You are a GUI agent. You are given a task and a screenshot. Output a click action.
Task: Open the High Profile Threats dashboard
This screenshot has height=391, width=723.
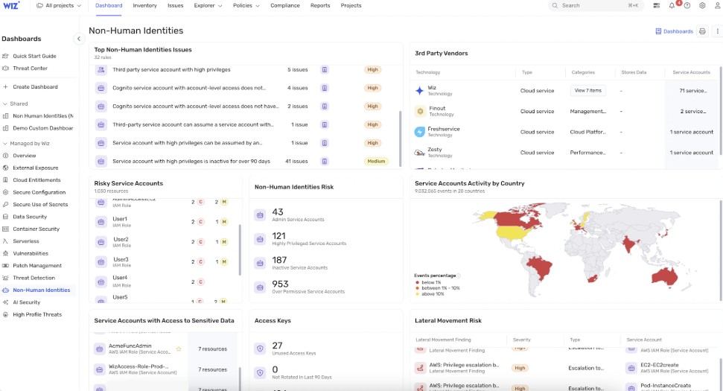(37, 315)
